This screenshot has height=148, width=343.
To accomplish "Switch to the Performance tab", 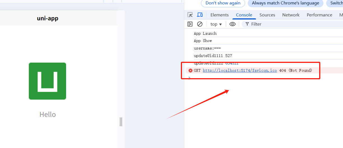I will click(x=319, y=15).
